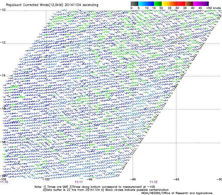Viewport: 222px width, 195px height.
Task: Click the '-14' latitude axis label
Action: [x=3, y=75]
